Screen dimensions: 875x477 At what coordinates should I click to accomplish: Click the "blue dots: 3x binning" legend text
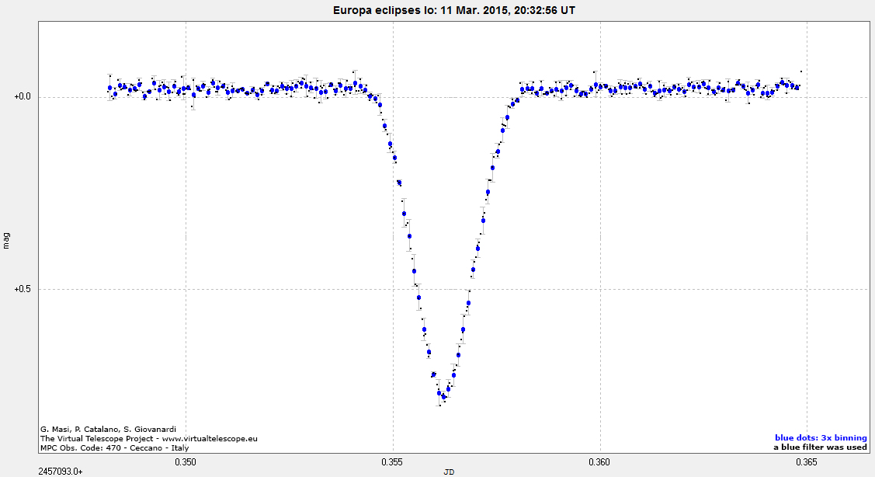click(x=821, y=437)
